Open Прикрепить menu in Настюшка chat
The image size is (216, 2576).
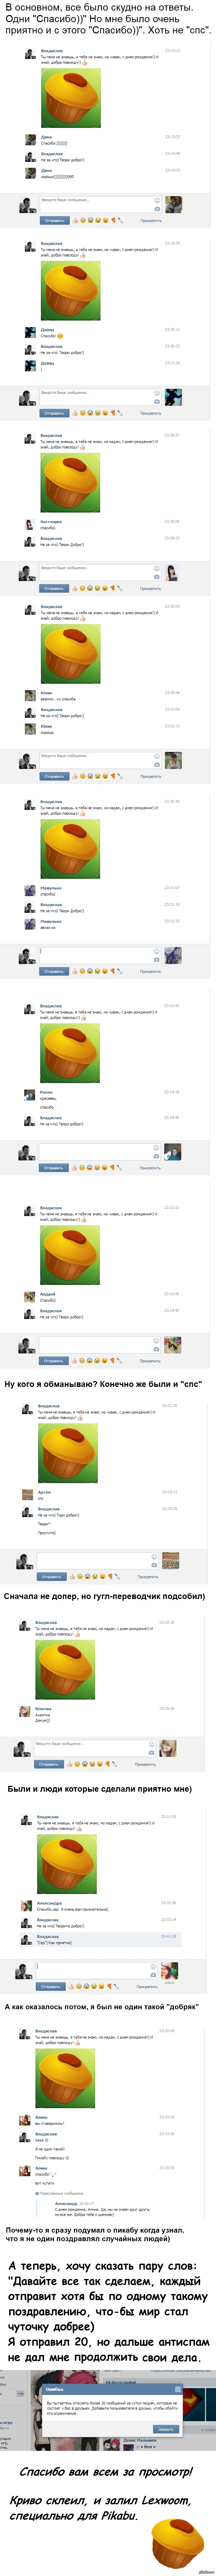point(150,588)
